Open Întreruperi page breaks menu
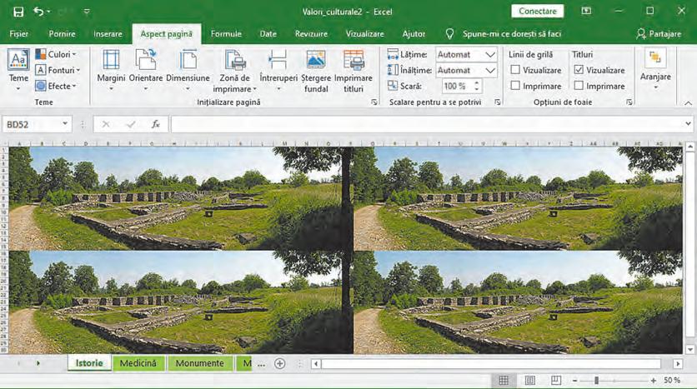 coord(278,70)
